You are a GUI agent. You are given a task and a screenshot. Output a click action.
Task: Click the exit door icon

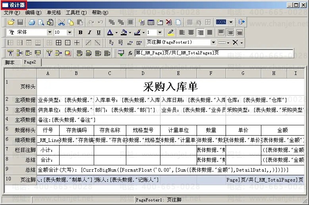pyautogui.click(x=241, y=22)
